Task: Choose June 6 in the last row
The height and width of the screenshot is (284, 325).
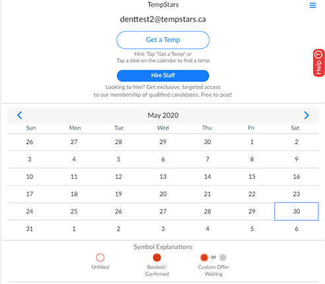Action: pyautogui.click(x=297, y=229)
